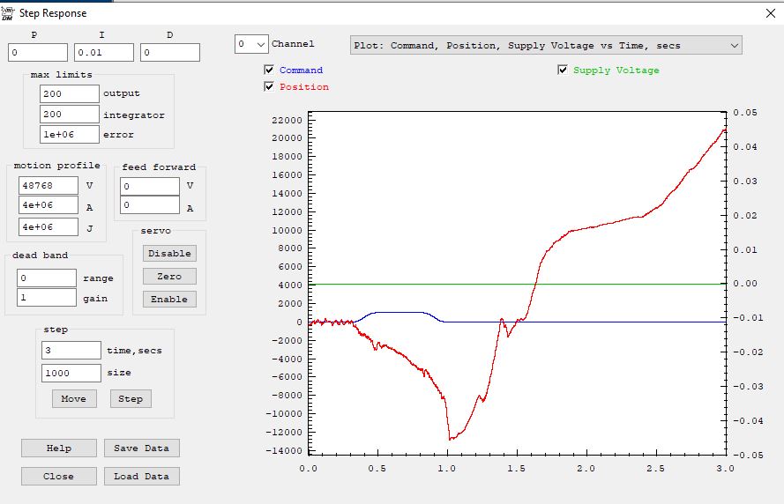Click the dead band gain field
Image resolution: width=784 pixels, height=504 pixels.
[x=46, y=299]
